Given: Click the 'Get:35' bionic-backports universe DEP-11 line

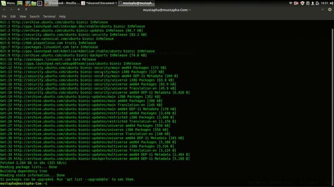Looking at the screenshot, I should click(x=95, y=158).
